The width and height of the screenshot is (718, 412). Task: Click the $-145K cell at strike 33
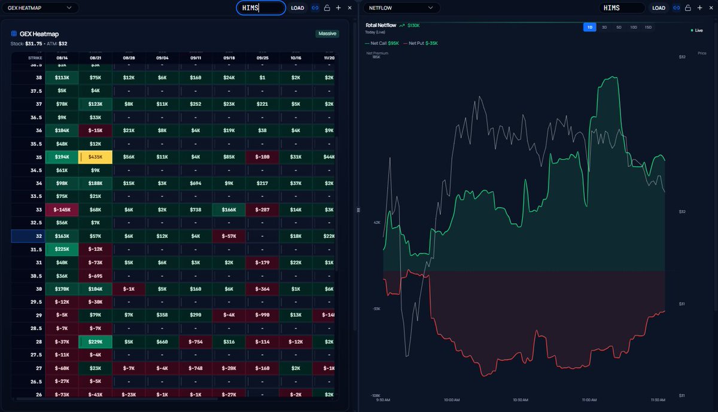point(62,209)
